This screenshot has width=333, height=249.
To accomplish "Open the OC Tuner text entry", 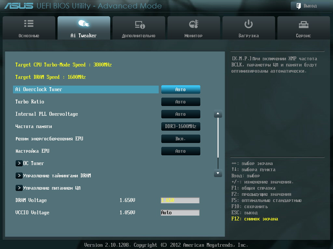I will [x=33, y=163].
